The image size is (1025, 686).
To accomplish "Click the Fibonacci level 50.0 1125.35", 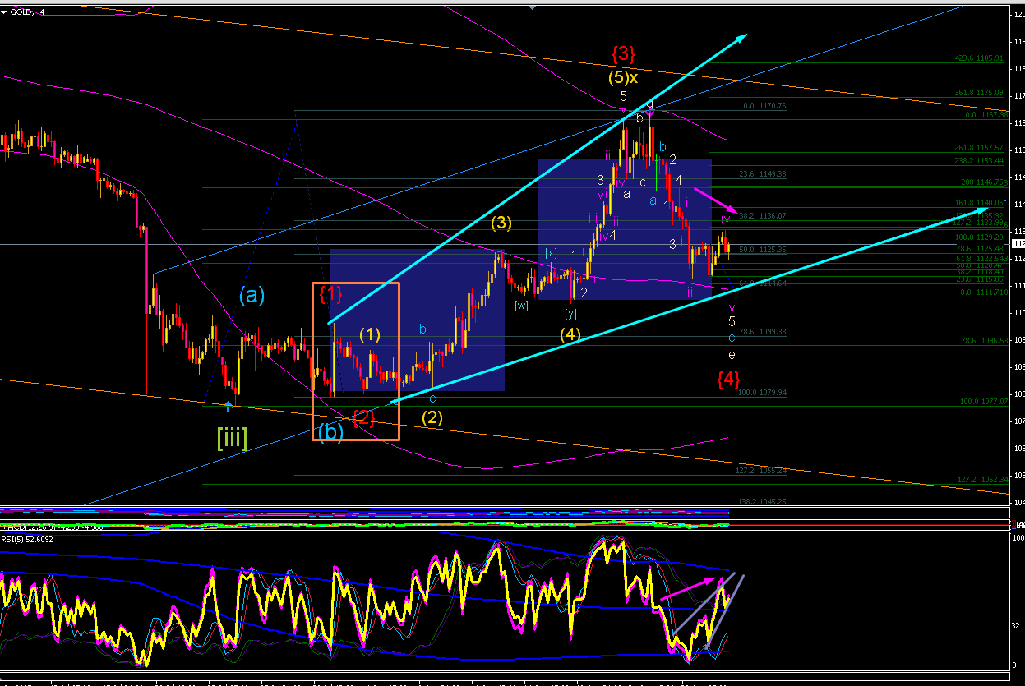I will pos(764,249).
